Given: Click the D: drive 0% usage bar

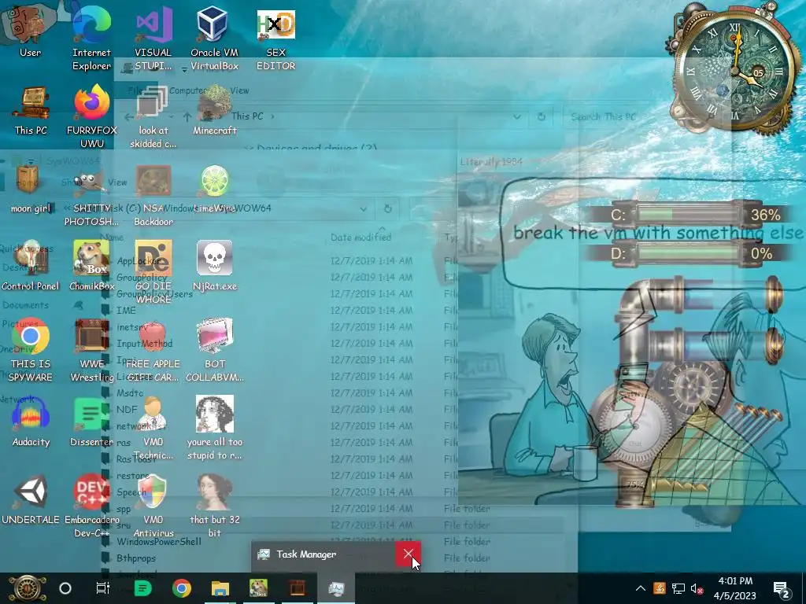Looking at the screenshot, I should [689, 254].
